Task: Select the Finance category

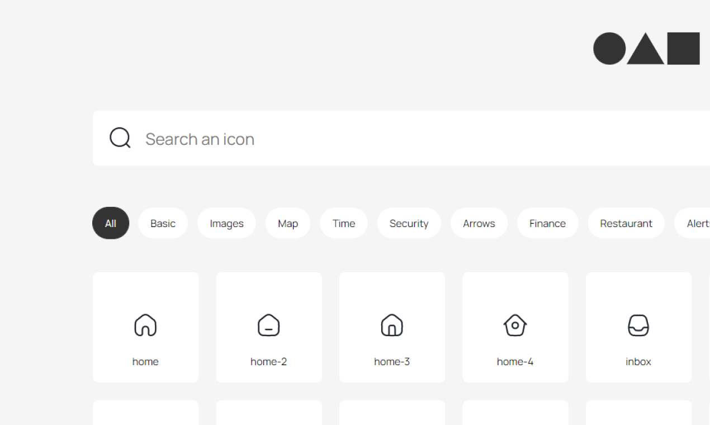Action: click(x=547, y=223)
